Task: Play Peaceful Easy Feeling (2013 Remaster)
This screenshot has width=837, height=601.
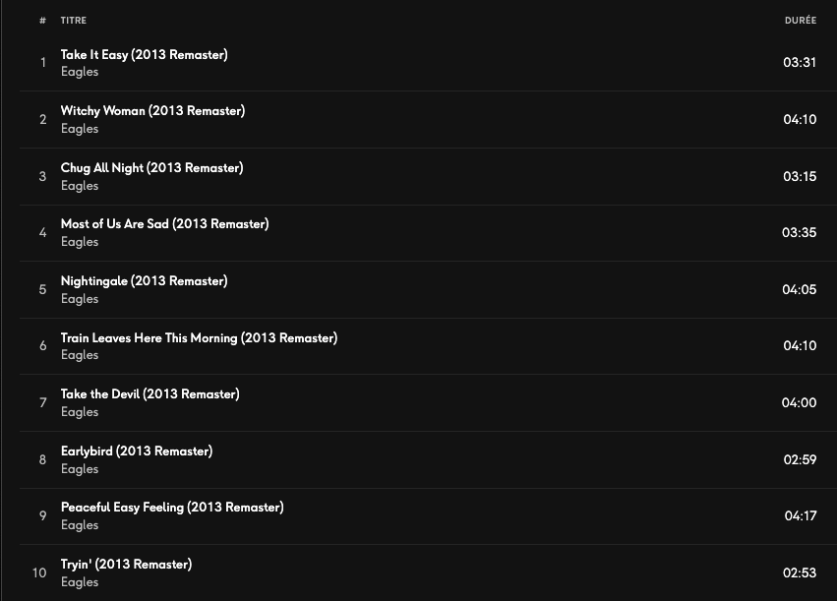Action: [172, 508]
